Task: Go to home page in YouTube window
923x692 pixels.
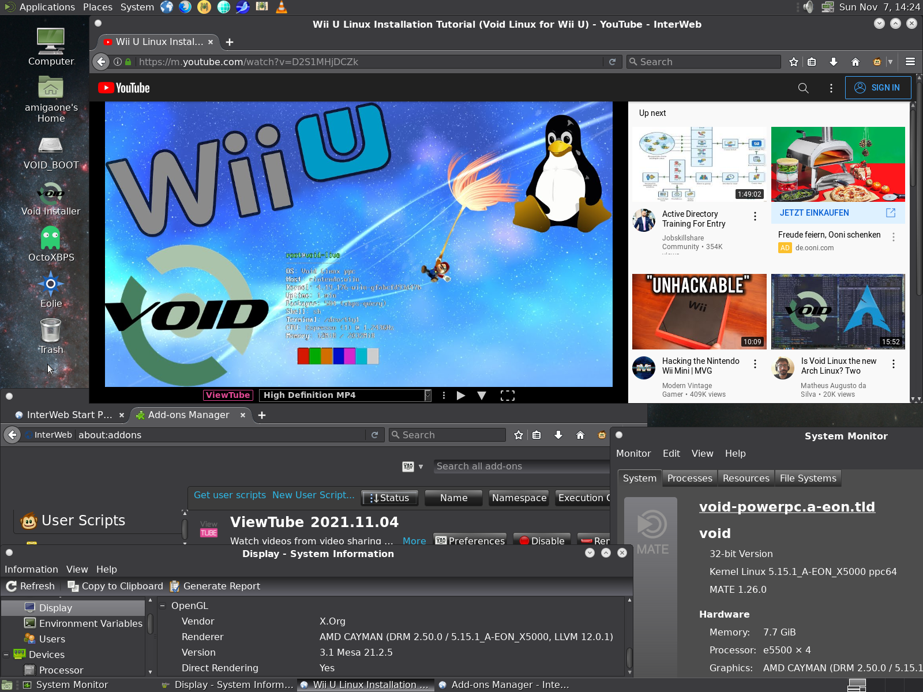Action: point(856,62)
